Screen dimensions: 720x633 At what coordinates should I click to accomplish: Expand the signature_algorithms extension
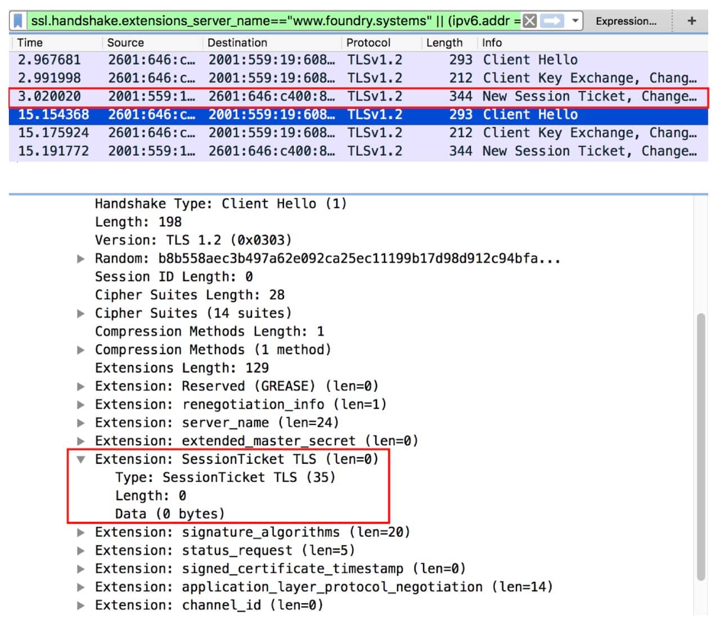coord(81,532)
